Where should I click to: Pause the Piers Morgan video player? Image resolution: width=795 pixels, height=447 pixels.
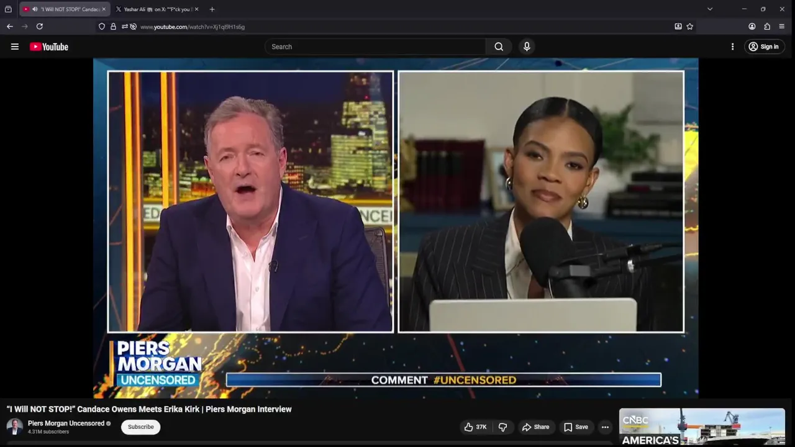click(x=396, y=228)
